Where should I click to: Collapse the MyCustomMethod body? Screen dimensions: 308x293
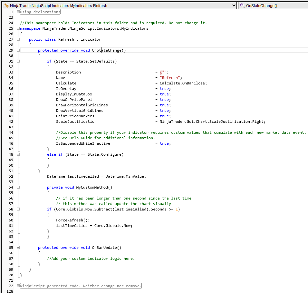tap(18, 187)
